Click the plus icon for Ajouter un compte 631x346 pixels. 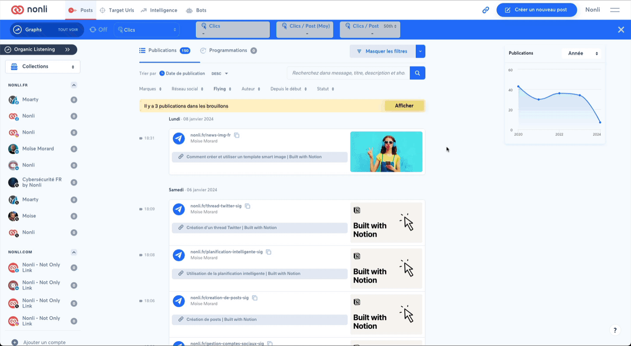click(15, 342)
